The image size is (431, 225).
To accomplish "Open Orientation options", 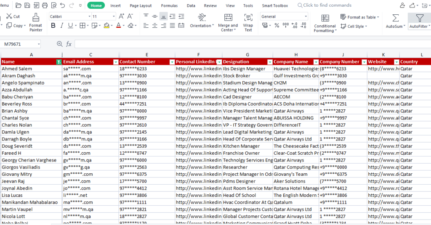I will [202, 21].
